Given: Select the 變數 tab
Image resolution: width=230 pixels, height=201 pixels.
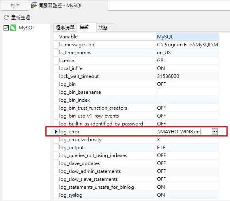Looking at the screenshot, I should click(84, 27).
